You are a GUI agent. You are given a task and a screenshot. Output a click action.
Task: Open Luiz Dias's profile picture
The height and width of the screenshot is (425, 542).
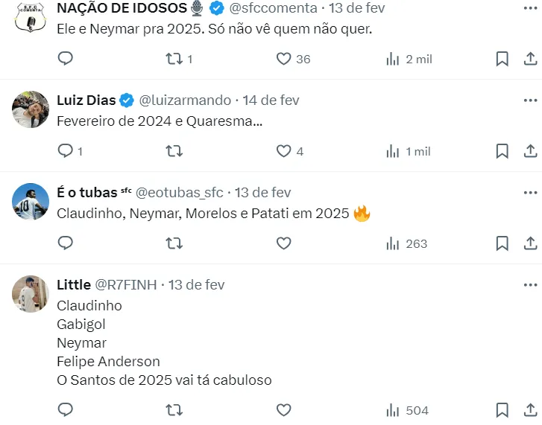(x=31, y=109)
